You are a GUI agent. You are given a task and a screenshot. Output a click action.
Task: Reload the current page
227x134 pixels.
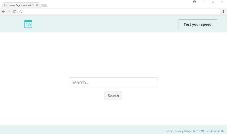point(14,12)
